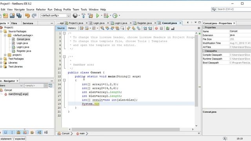Click the Find Selection magnifier icon in editor toolbar
Screen dimensions: 251x141
tap(102, 28)
